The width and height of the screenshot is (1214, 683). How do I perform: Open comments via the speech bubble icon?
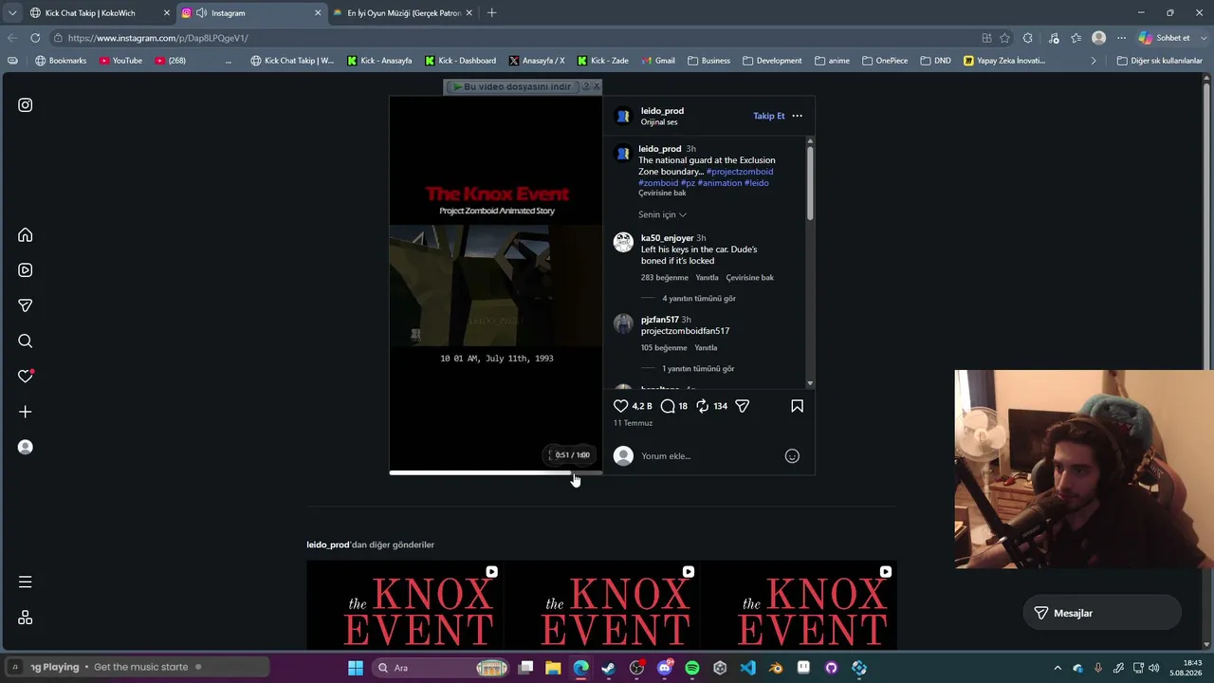click(668, 406)
